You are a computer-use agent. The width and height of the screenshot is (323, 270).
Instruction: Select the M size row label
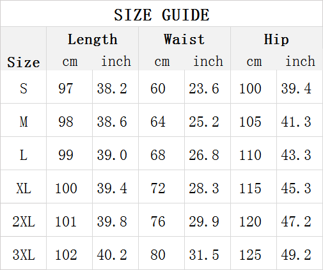(x=24, y=122)
